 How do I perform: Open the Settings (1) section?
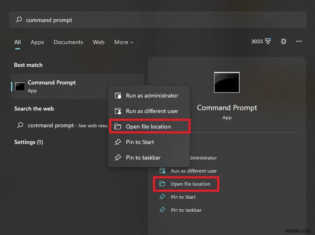click(29, 142)
